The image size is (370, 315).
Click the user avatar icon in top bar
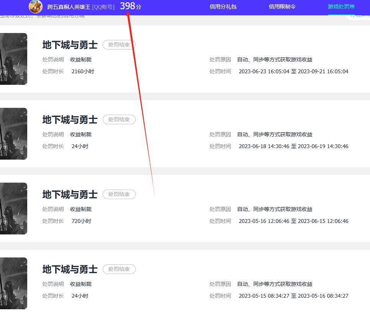click(36, 7)
